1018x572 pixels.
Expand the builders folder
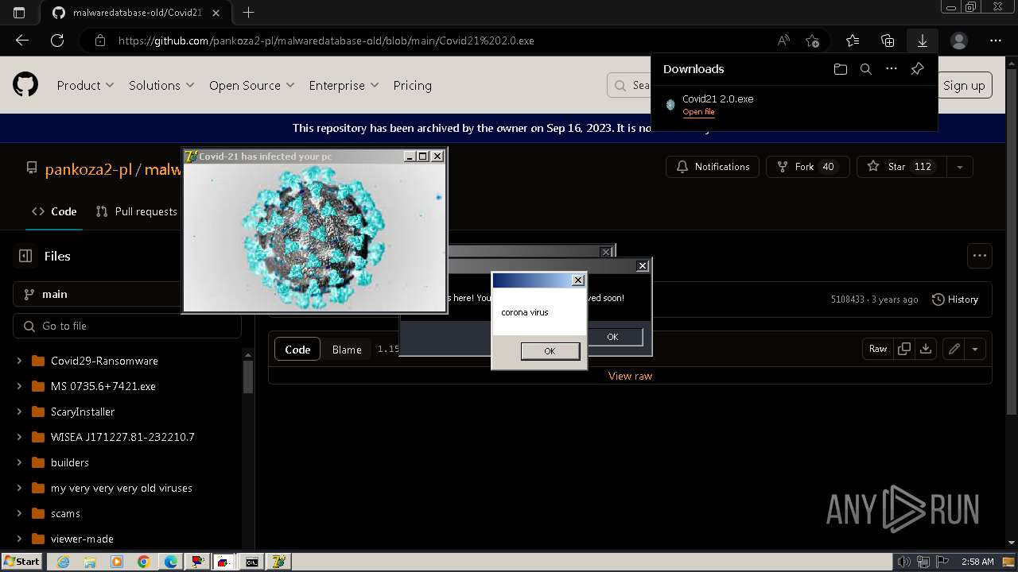(x=19, y=462)
